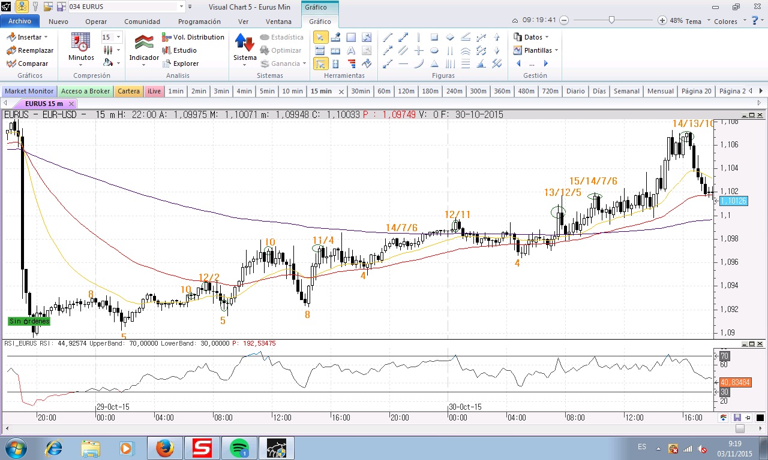
Task: Select the rectangle drawing figure
Action: [x=434, y=37]
